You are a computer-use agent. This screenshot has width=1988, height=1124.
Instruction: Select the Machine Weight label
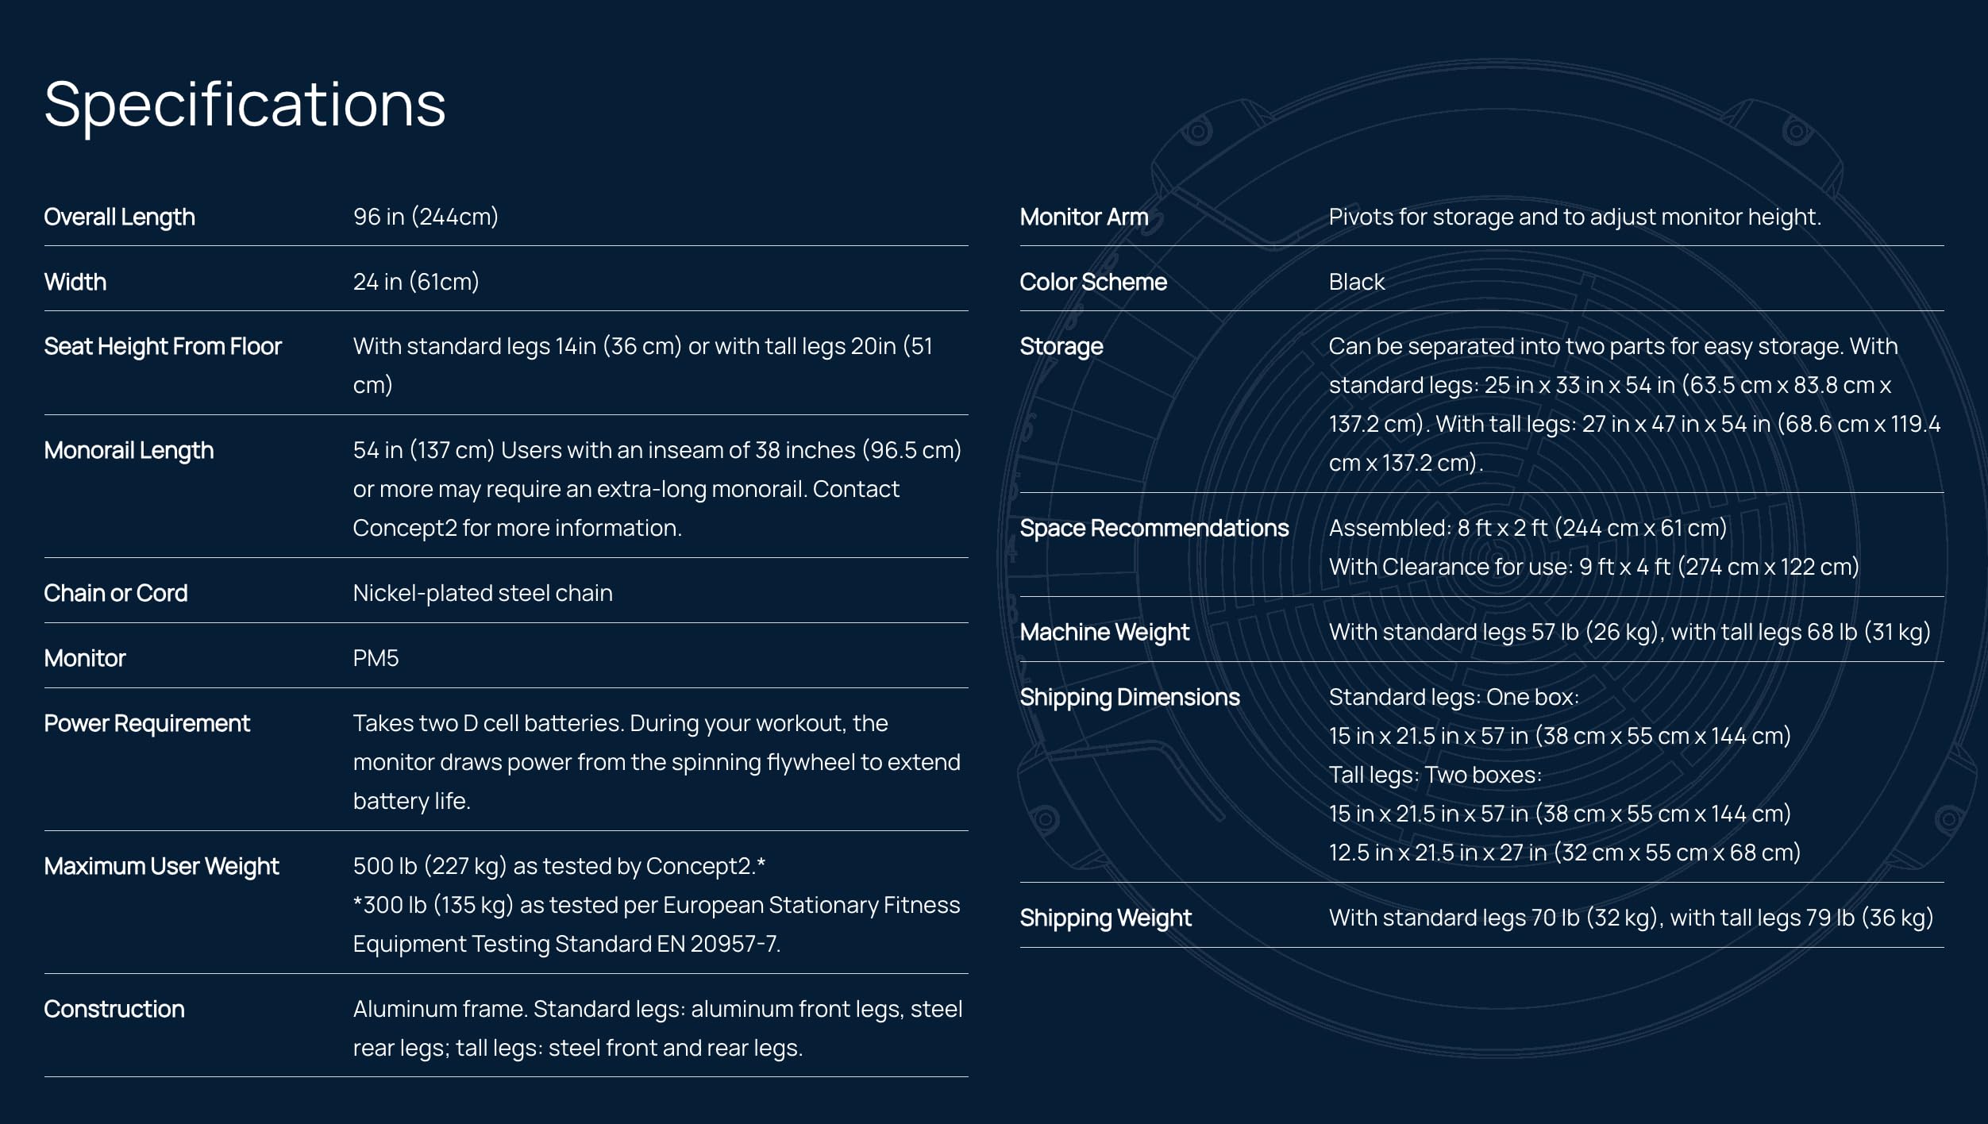pyautogui.click(x=1104, y=632)
